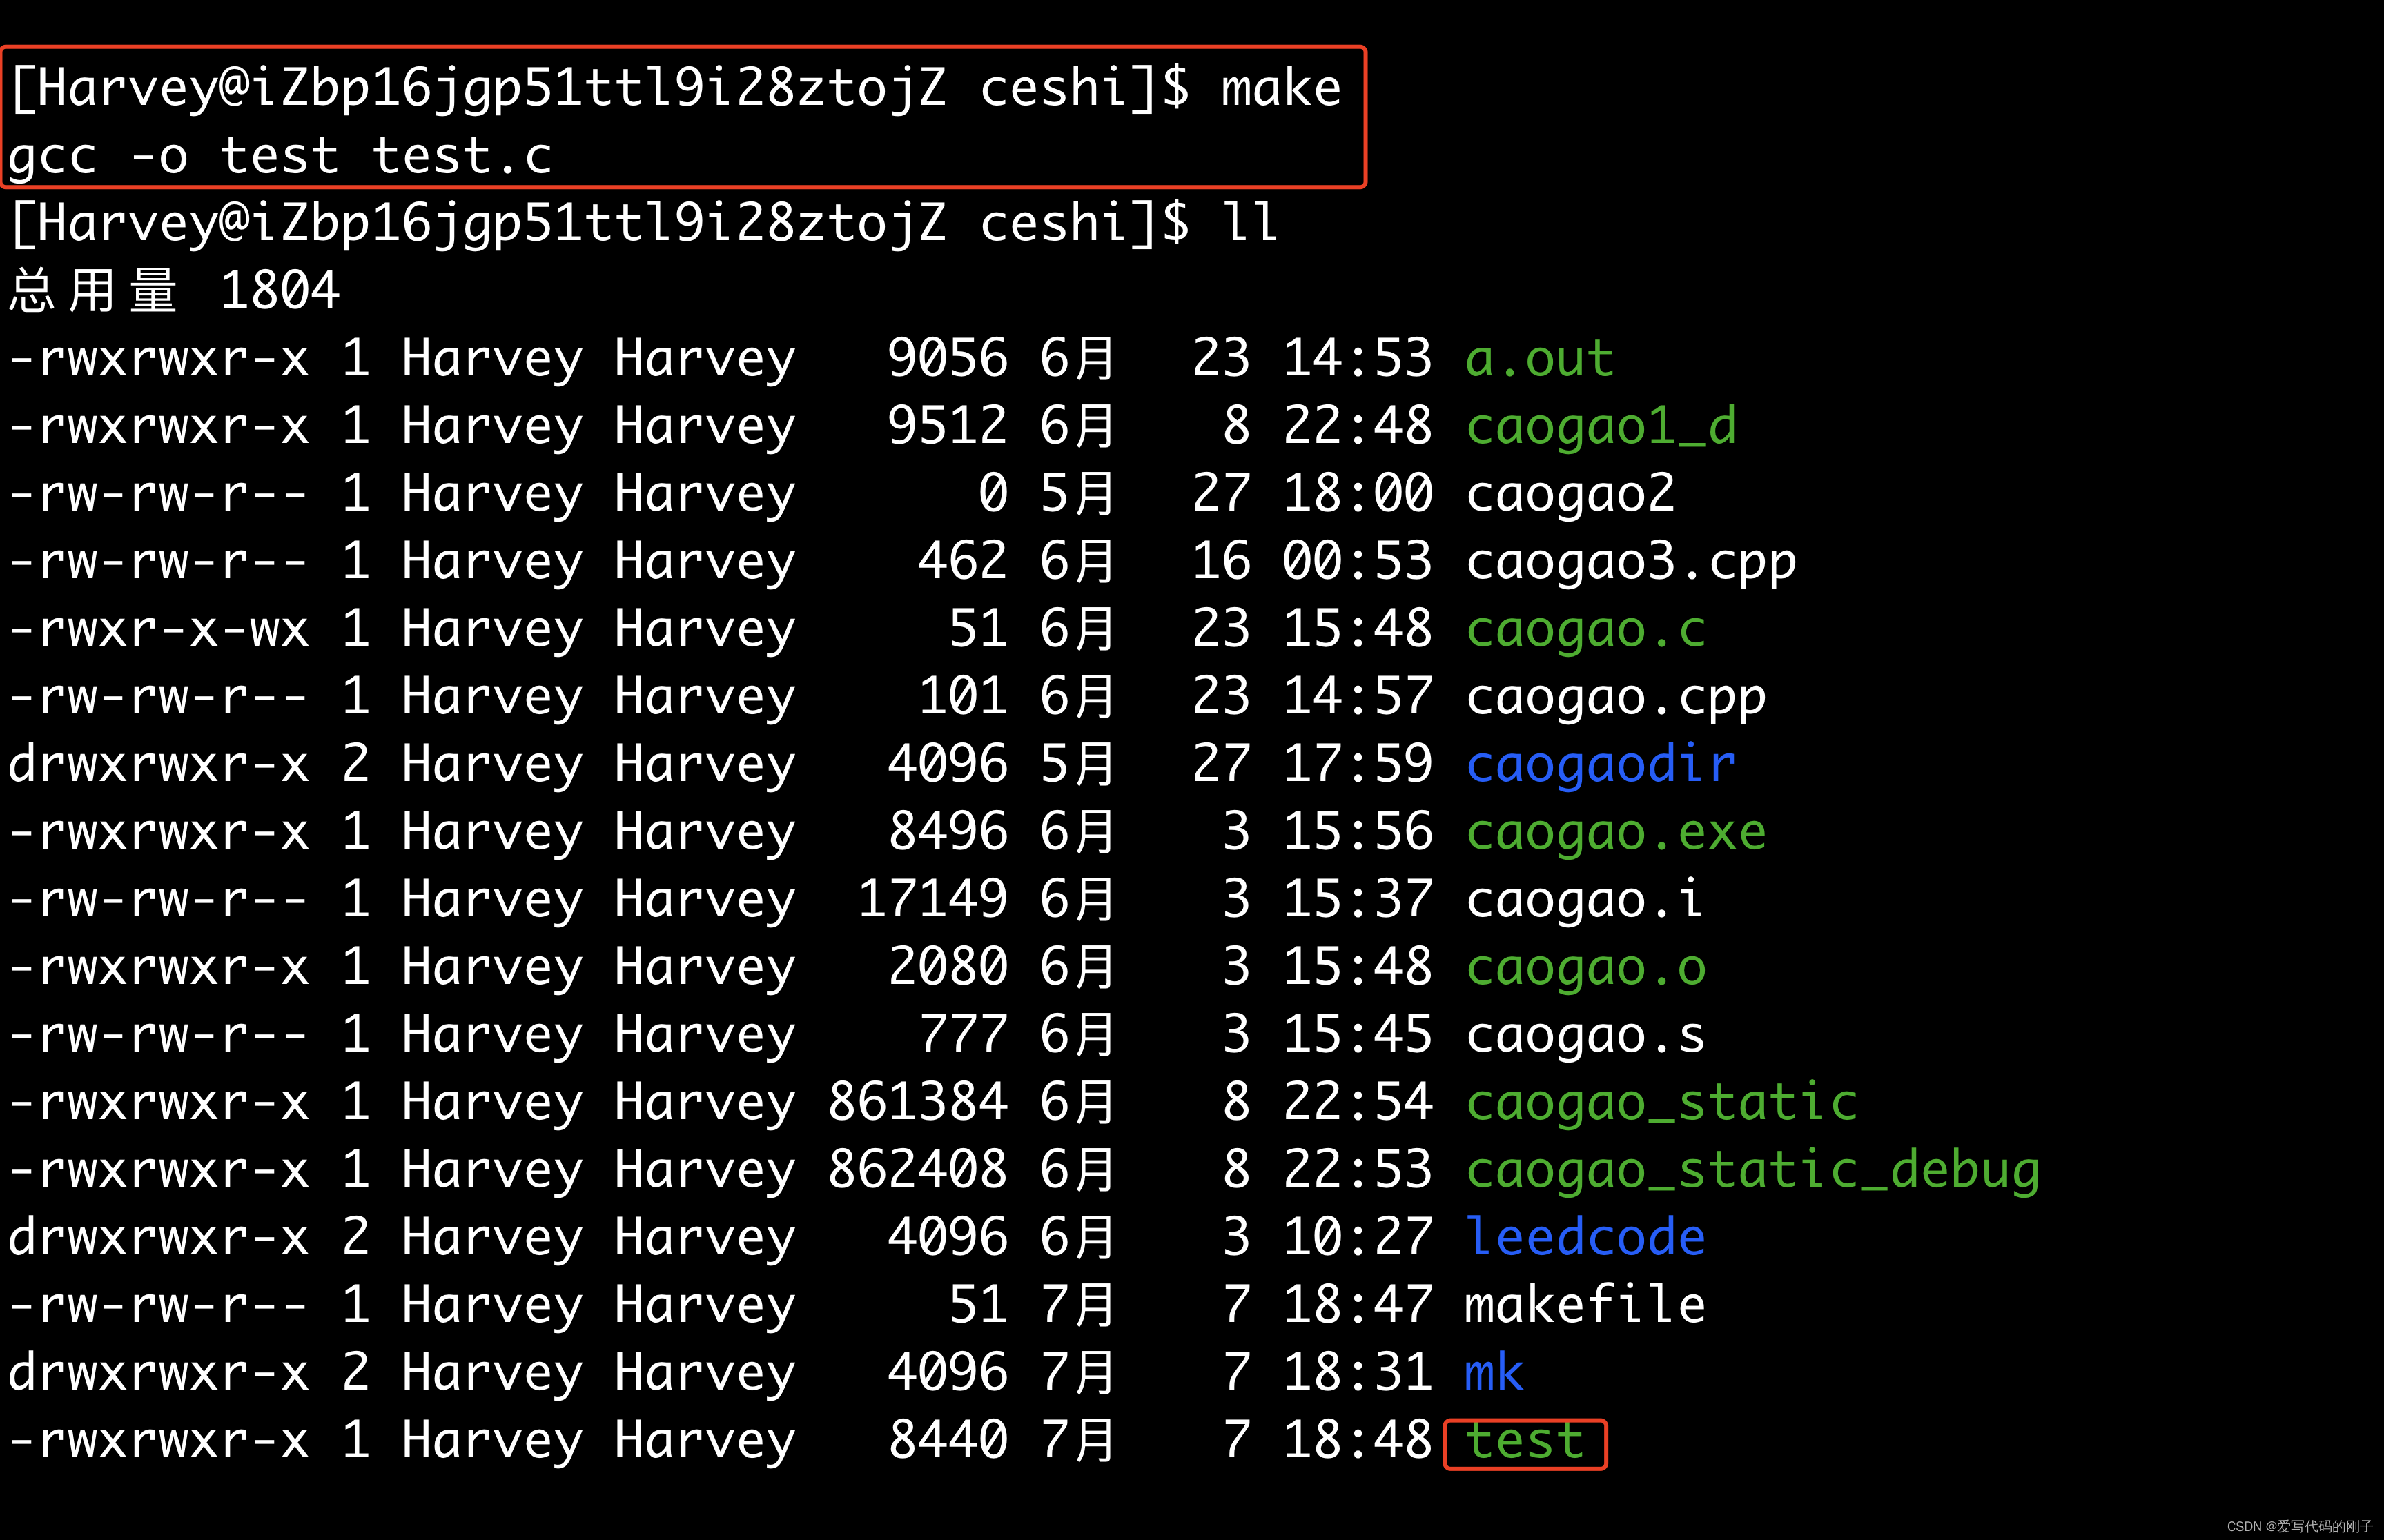Screen dimensions: 2384x1540
Task: Click the 'll' command on the second prompt line
Action: click(1249, 222)
